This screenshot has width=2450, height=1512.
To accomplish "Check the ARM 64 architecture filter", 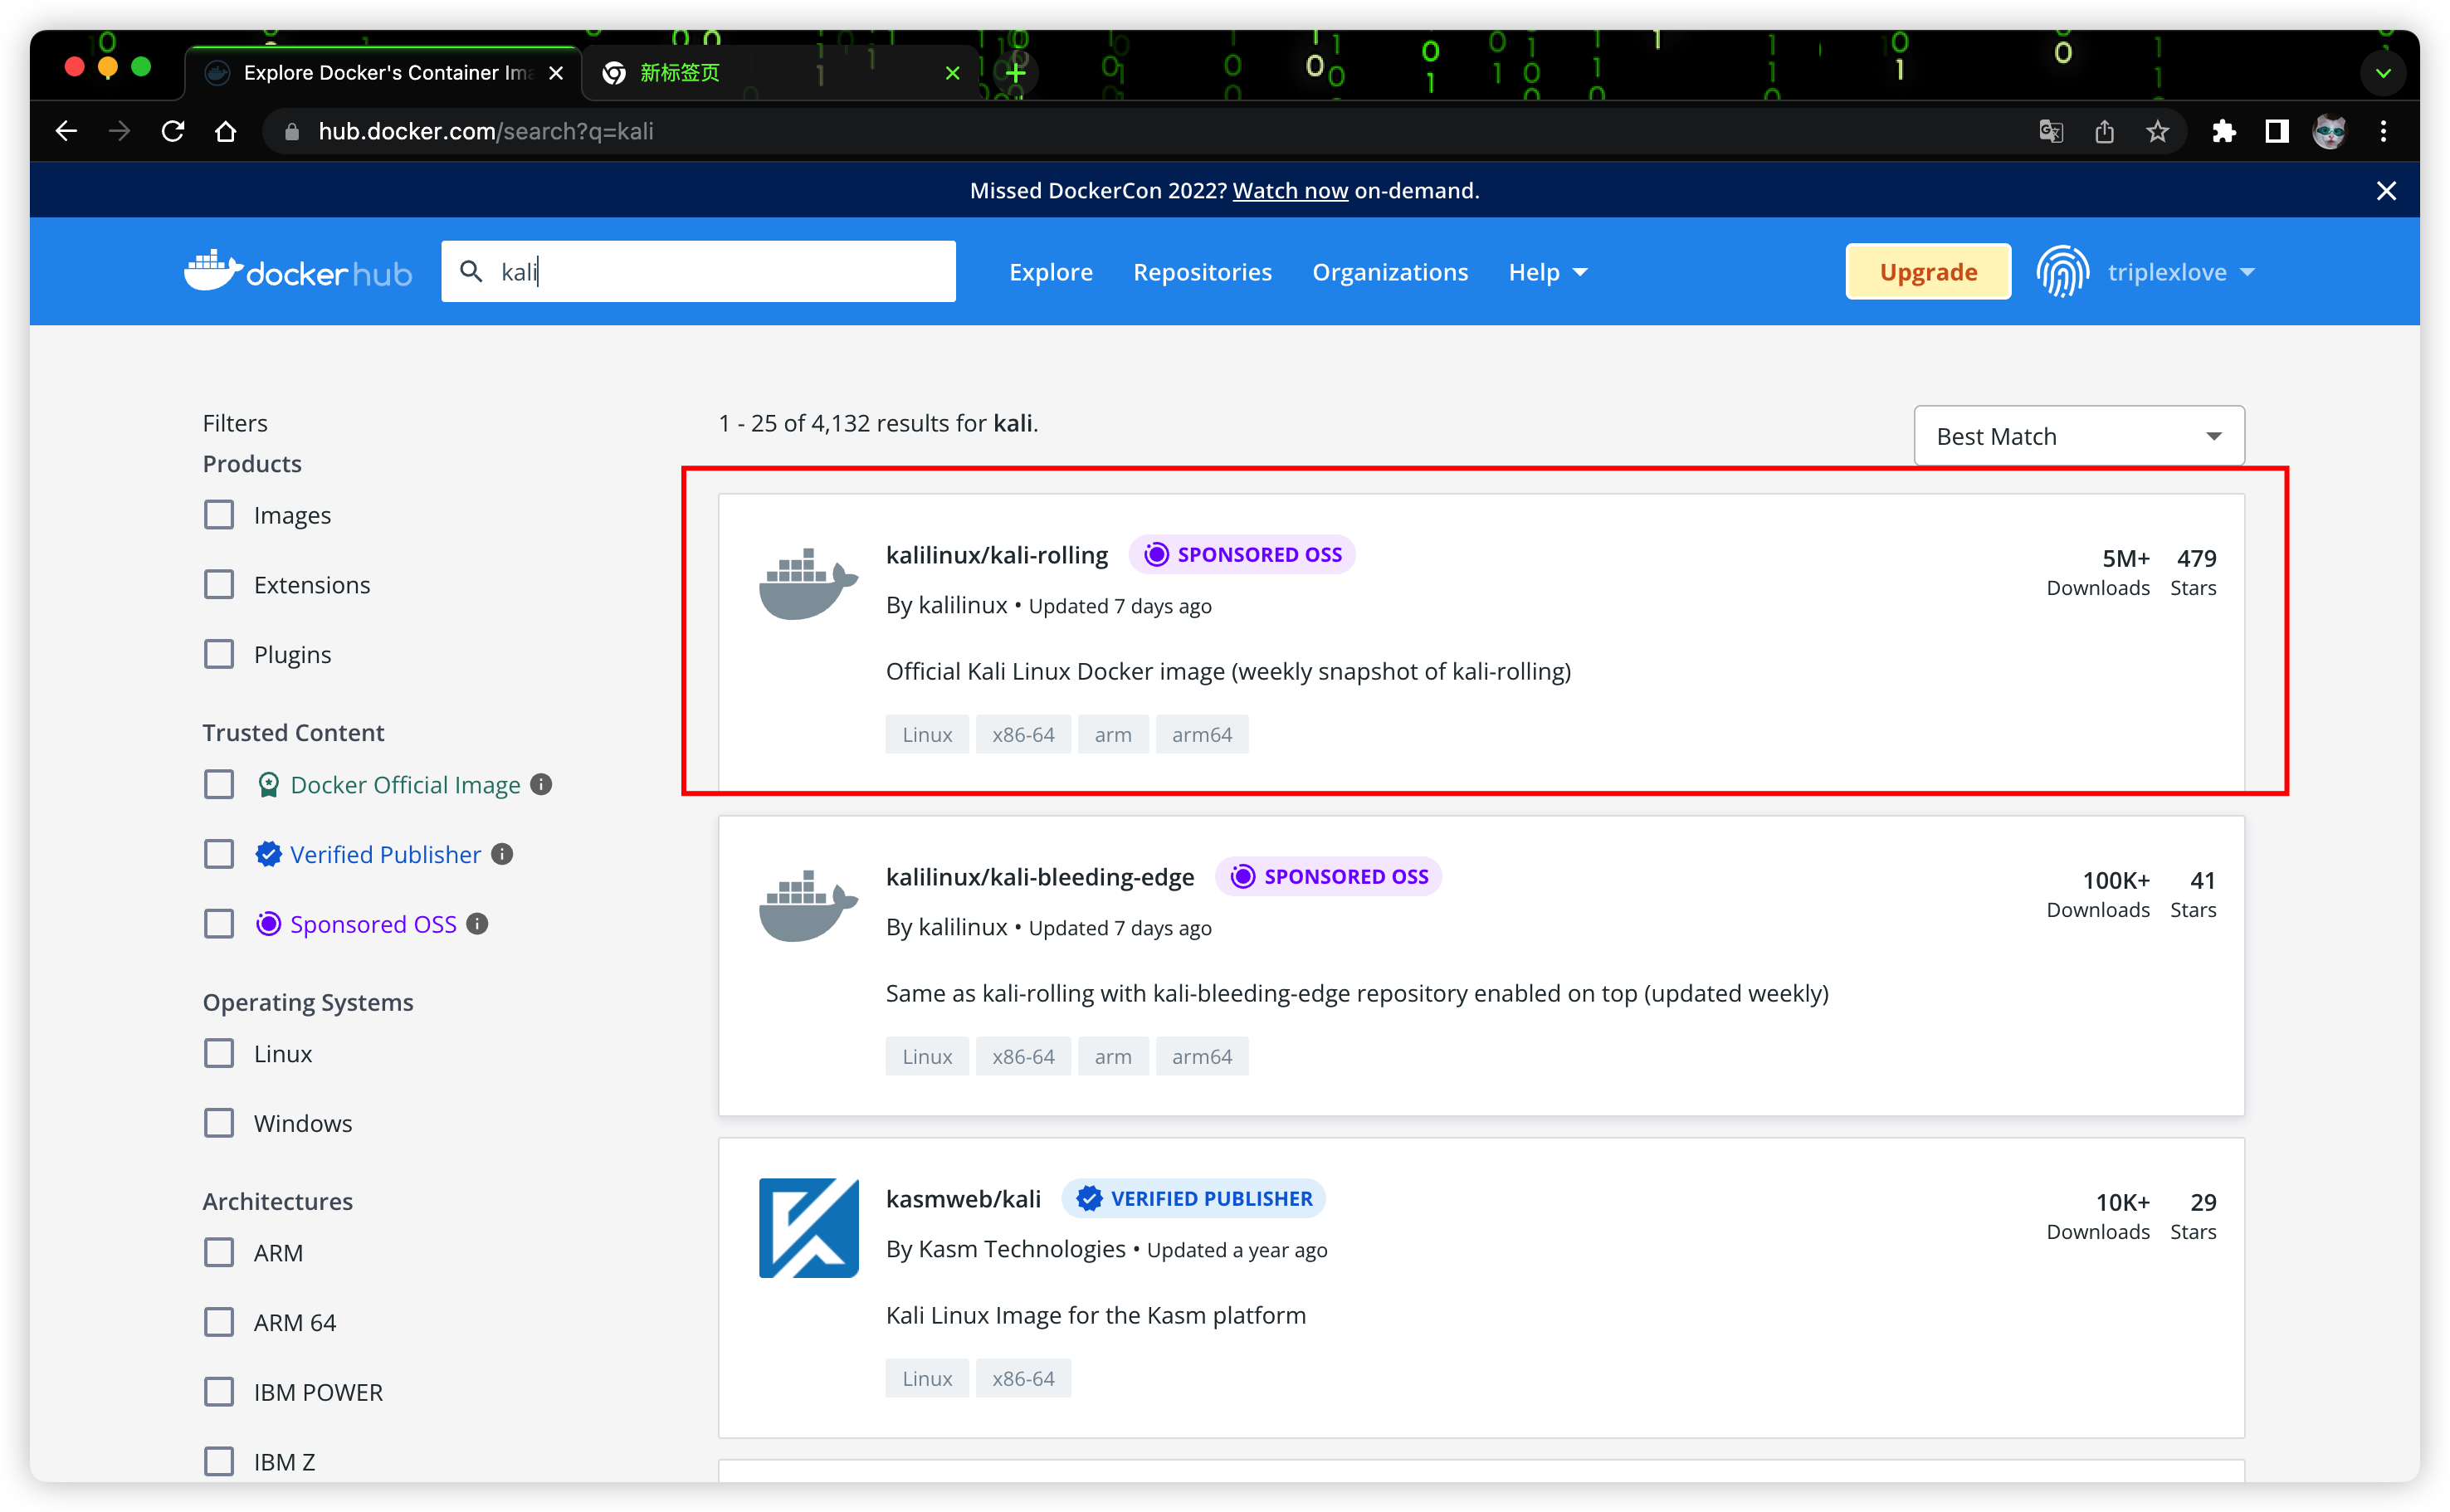I will tap(219, 1322).
